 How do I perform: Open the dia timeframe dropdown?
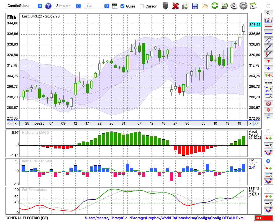(x=97, y=6)
